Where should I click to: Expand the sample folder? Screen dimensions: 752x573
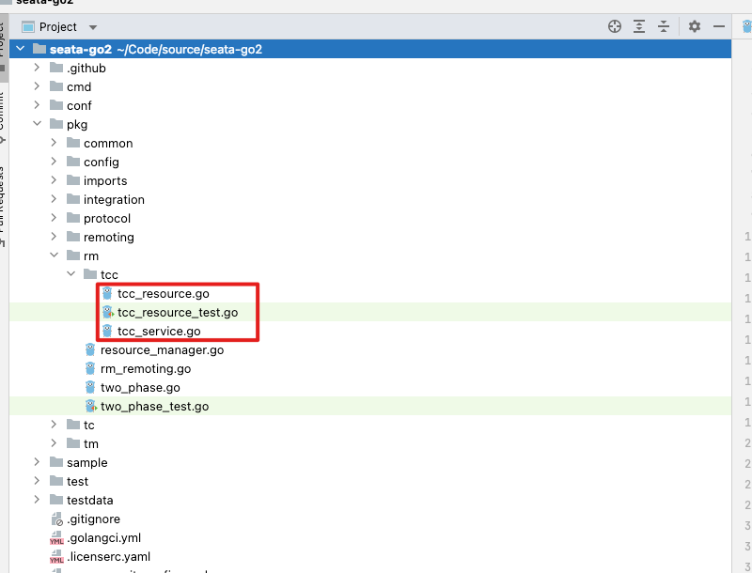(x=37, y=462)
